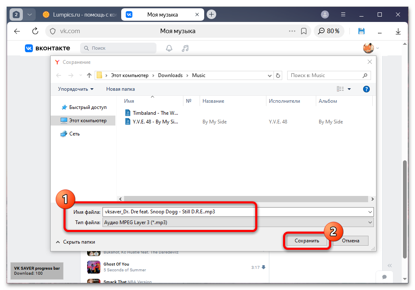
Task: Change the view mode icon
Action: [x=340, y=89]
